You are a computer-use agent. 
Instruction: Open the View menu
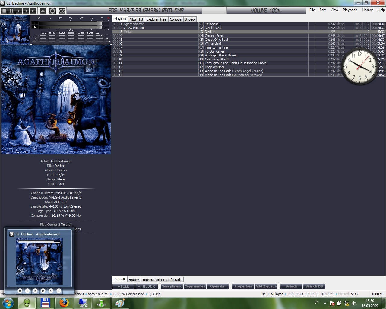pyautogui.click(x=334, y=10)
